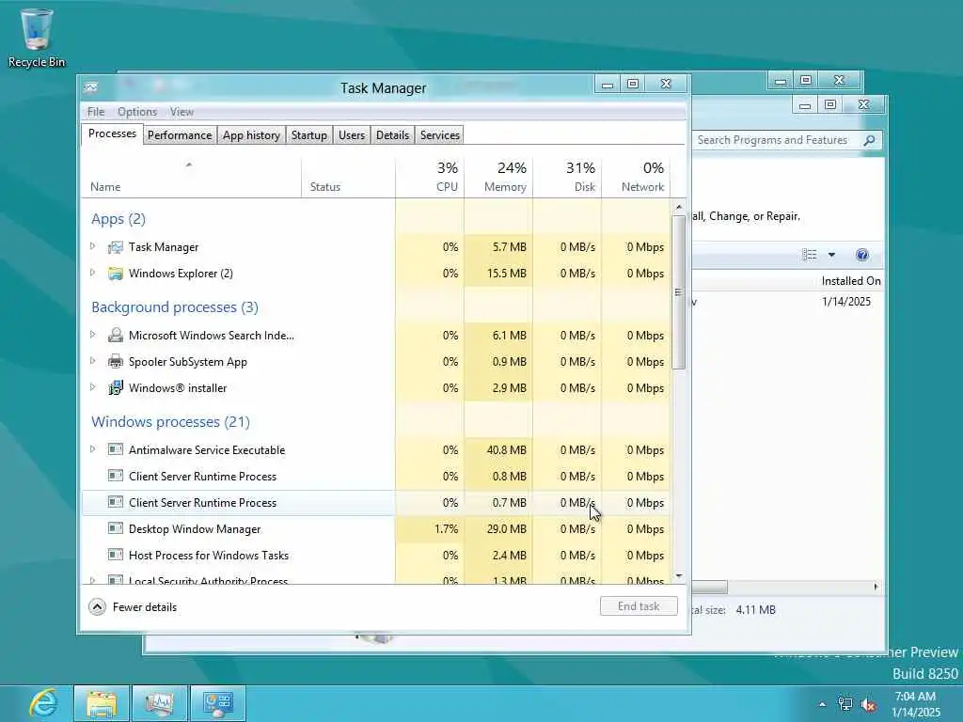
Task: Expand the Windows installer row
Action: click(93, 387)
